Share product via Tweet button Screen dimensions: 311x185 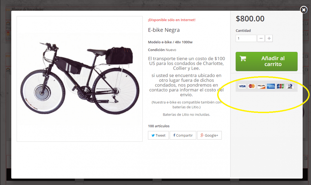(x=158, y=135)
